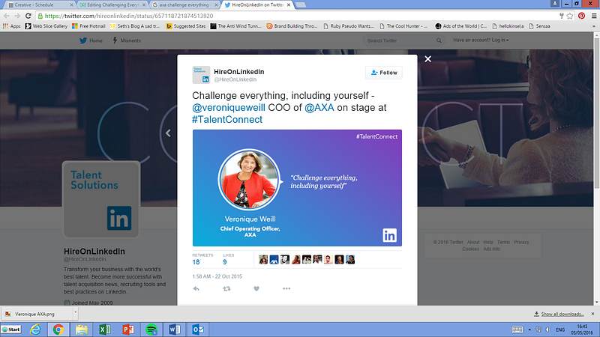
Task: Open more tweet options ellipsis
Action: click(286, 288)
